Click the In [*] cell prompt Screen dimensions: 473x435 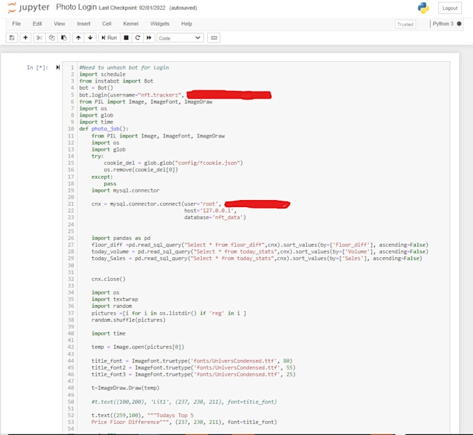[x=37, y=67]
